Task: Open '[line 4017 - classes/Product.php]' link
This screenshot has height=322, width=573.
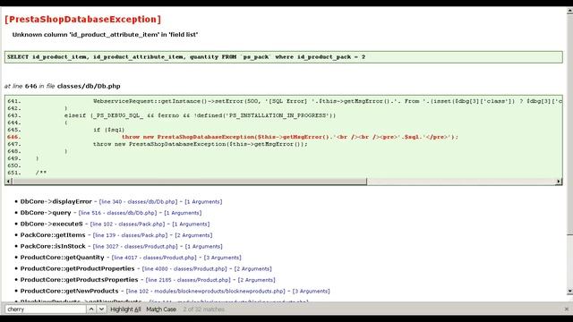Action: pyautogui.click(x=154, y=258)
